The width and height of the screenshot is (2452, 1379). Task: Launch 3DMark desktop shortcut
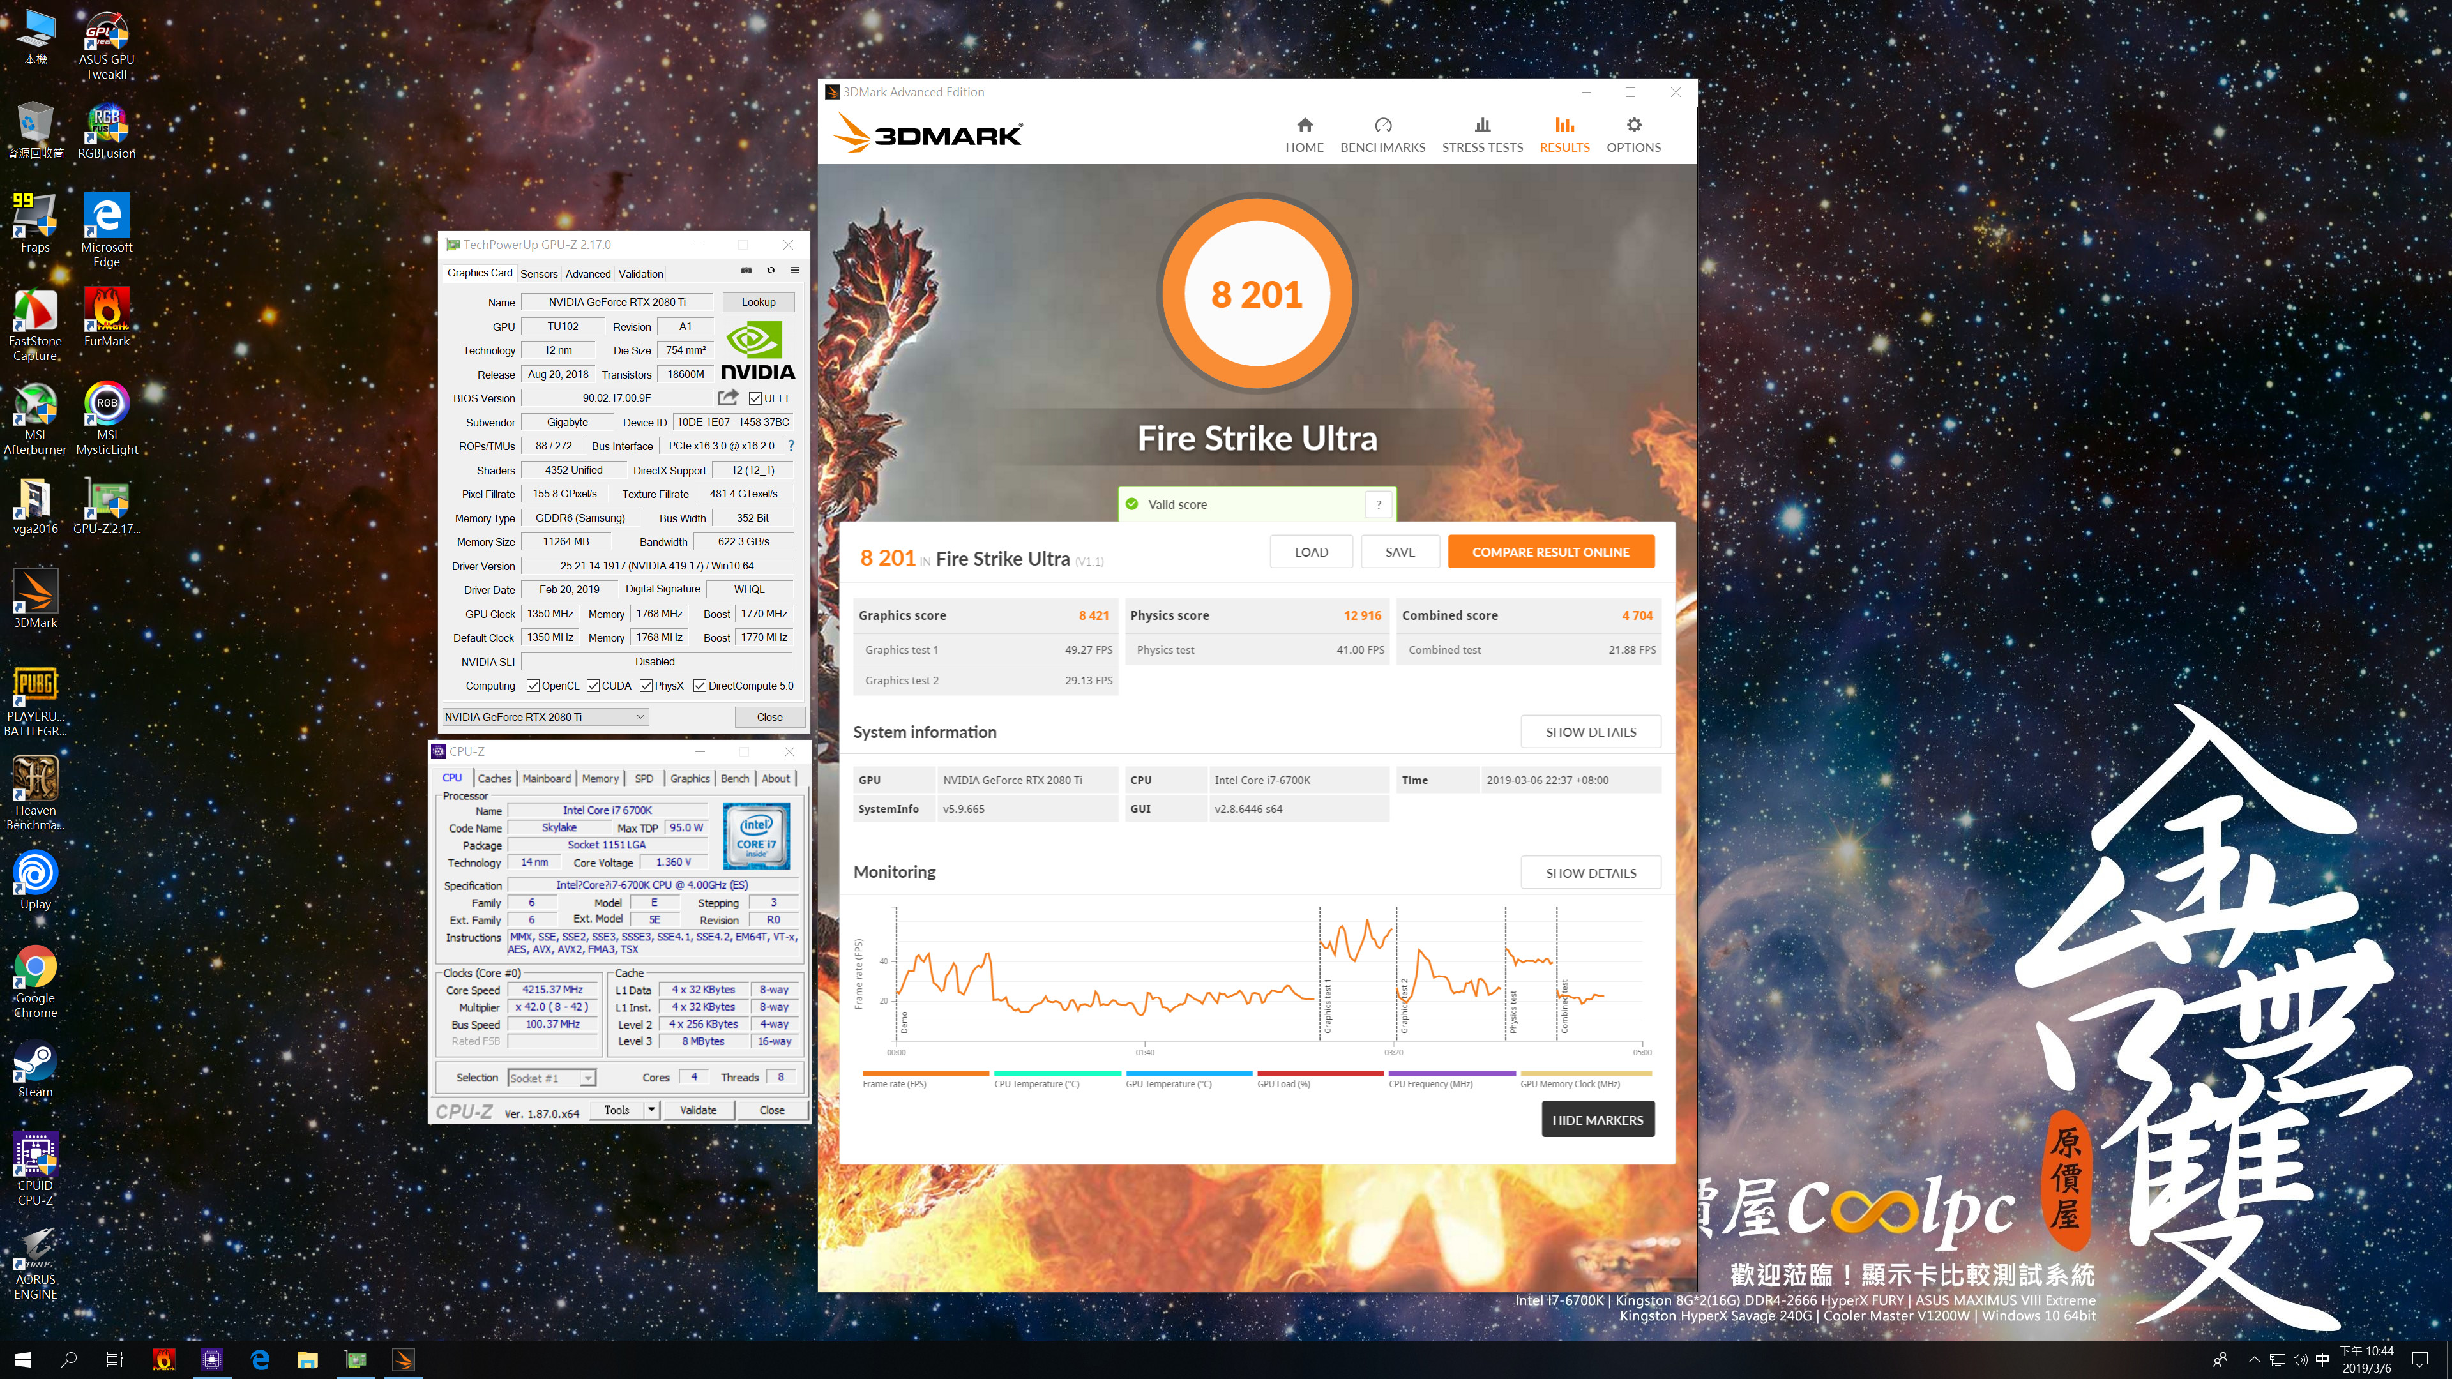35,599
